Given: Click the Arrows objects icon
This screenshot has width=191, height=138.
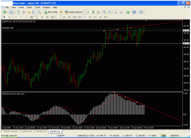Looking at the screenshot, I should click(52, 17).
